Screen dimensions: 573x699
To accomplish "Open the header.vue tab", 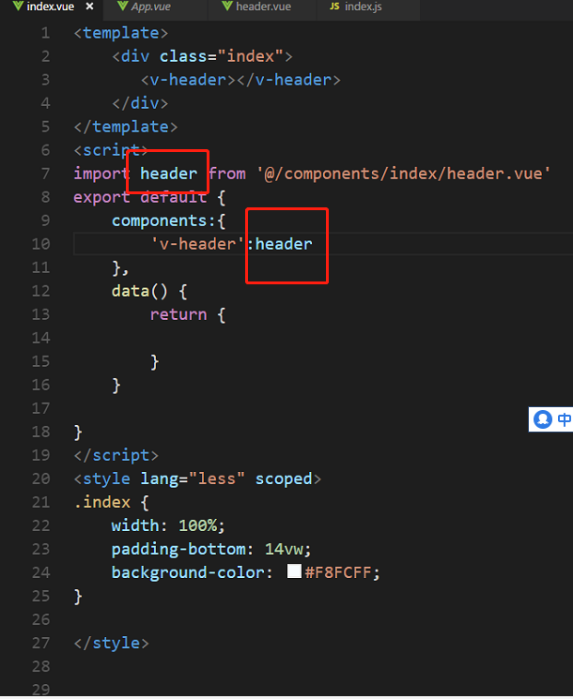I will coord(263,8).
